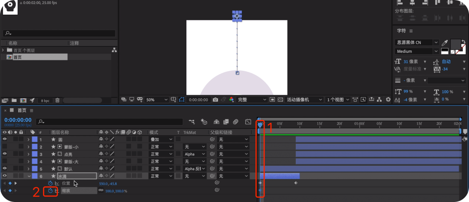Screen dimensions: 469x202
Task: Click pick whip for layer 水滴
Action: [212, 176]
